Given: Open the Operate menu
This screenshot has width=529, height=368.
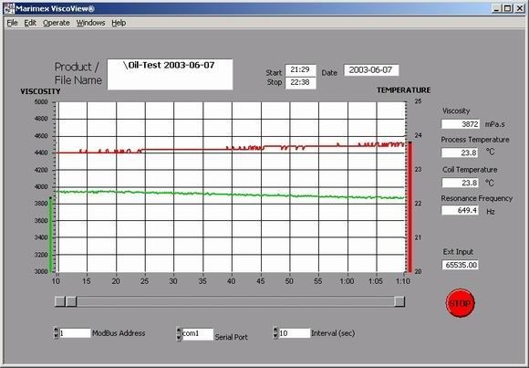Looking at the screenshot, I should pos(57,23).
